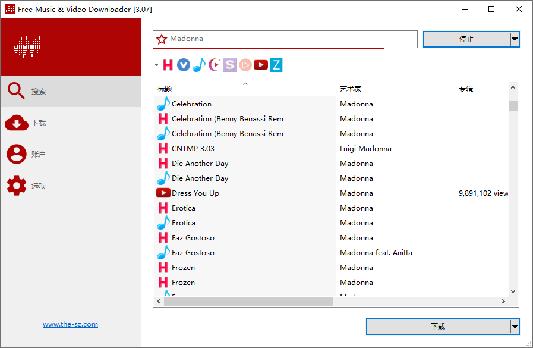This screenshot has width=533, height=348.
Task: Open the 账户 account section
Action: [x=71, y=154]
